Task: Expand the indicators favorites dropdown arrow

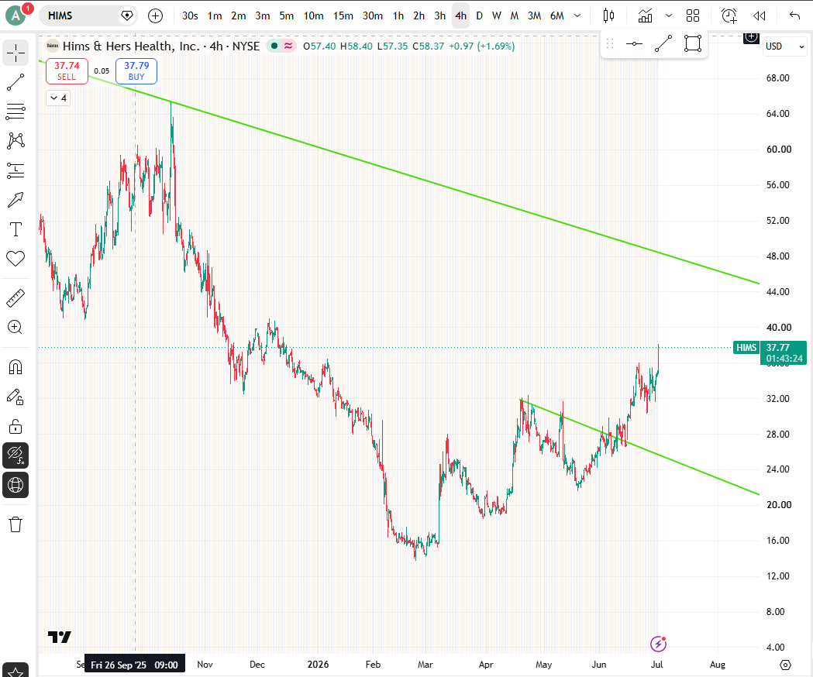Action: 668,15
